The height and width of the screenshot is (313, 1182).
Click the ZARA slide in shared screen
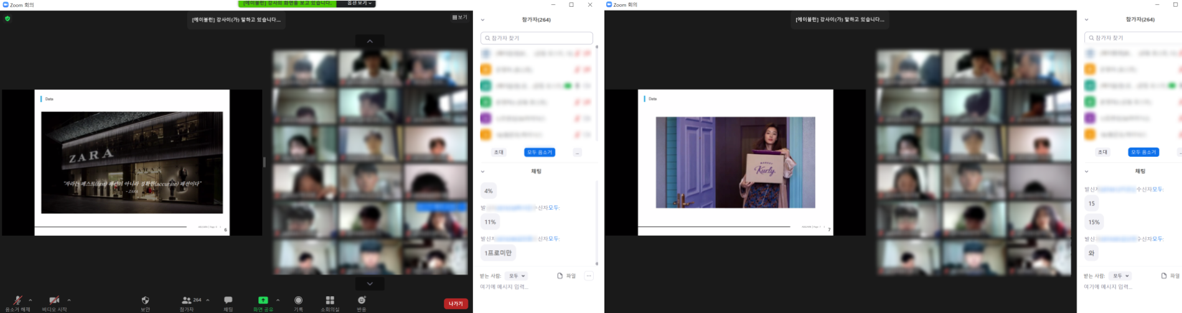point(132,162)
